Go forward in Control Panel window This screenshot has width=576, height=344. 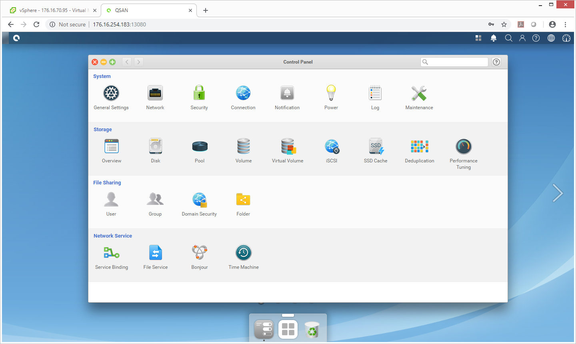point(139,62)
